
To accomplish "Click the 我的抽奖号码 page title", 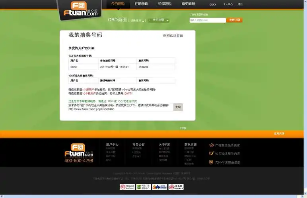I will click(x=85, y=35).
